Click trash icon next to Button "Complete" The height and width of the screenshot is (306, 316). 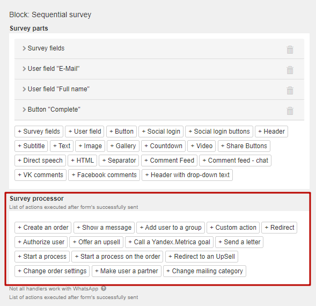[290, 111]
